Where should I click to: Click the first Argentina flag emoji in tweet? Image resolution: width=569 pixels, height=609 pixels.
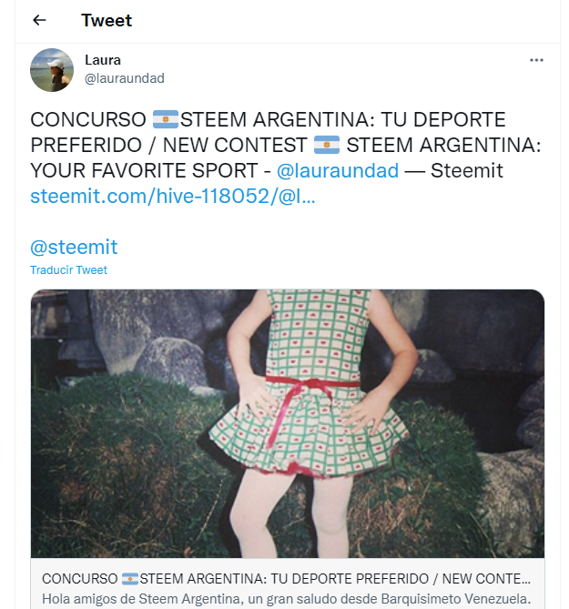click(x=166, y=119)
